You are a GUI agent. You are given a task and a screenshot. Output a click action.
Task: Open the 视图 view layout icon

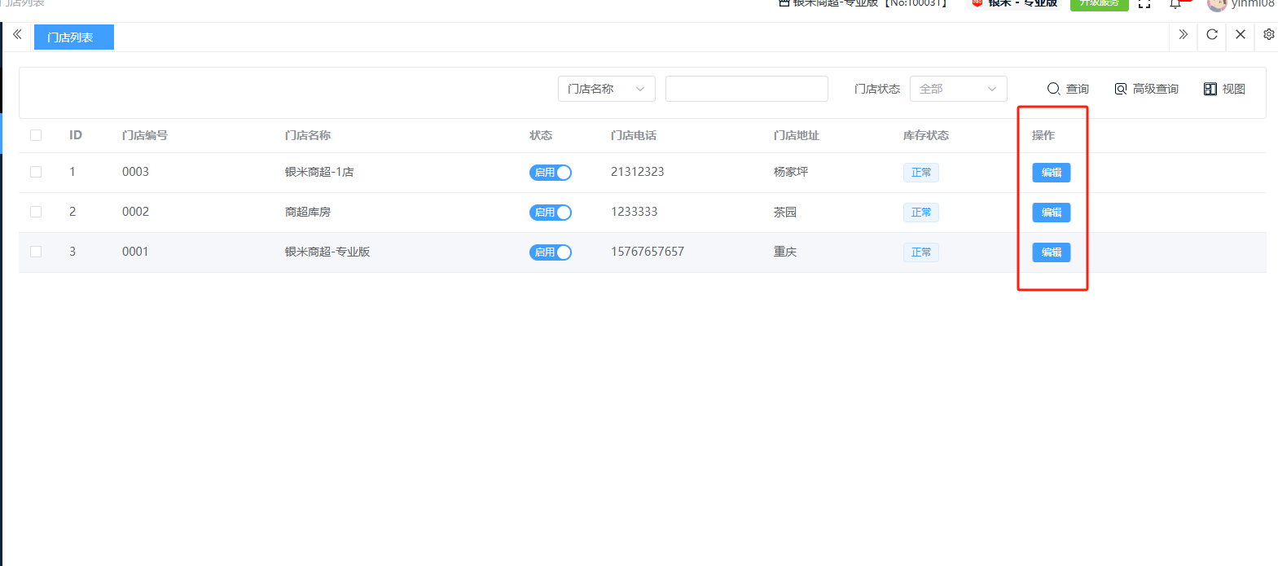pos(1224,89)
